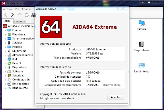This screenshot has height=110, width=164.
Task: Click the Renovar ahora link
Action: pyautogui.click(x=112, y=85)
